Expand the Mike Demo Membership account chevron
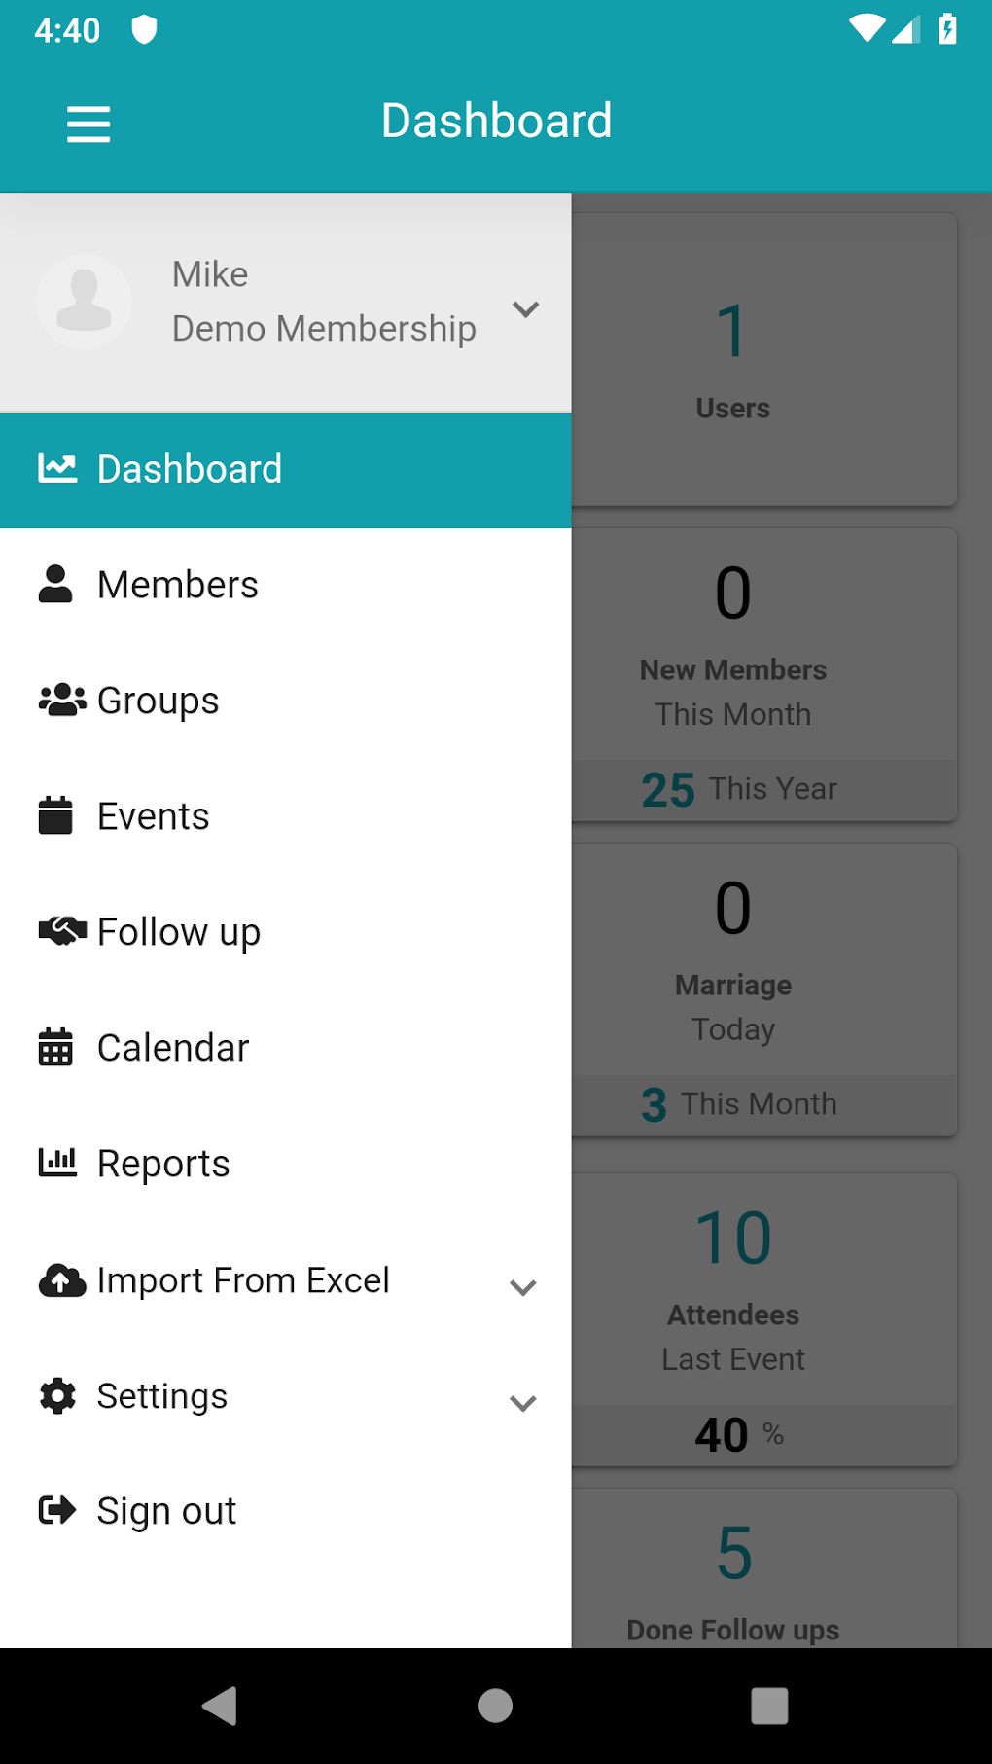The image size is (992, 1764). point(525,309)
